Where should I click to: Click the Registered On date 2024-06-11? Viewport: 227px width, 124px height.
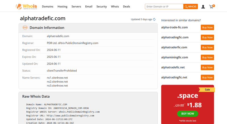click(x=54, y=50)
